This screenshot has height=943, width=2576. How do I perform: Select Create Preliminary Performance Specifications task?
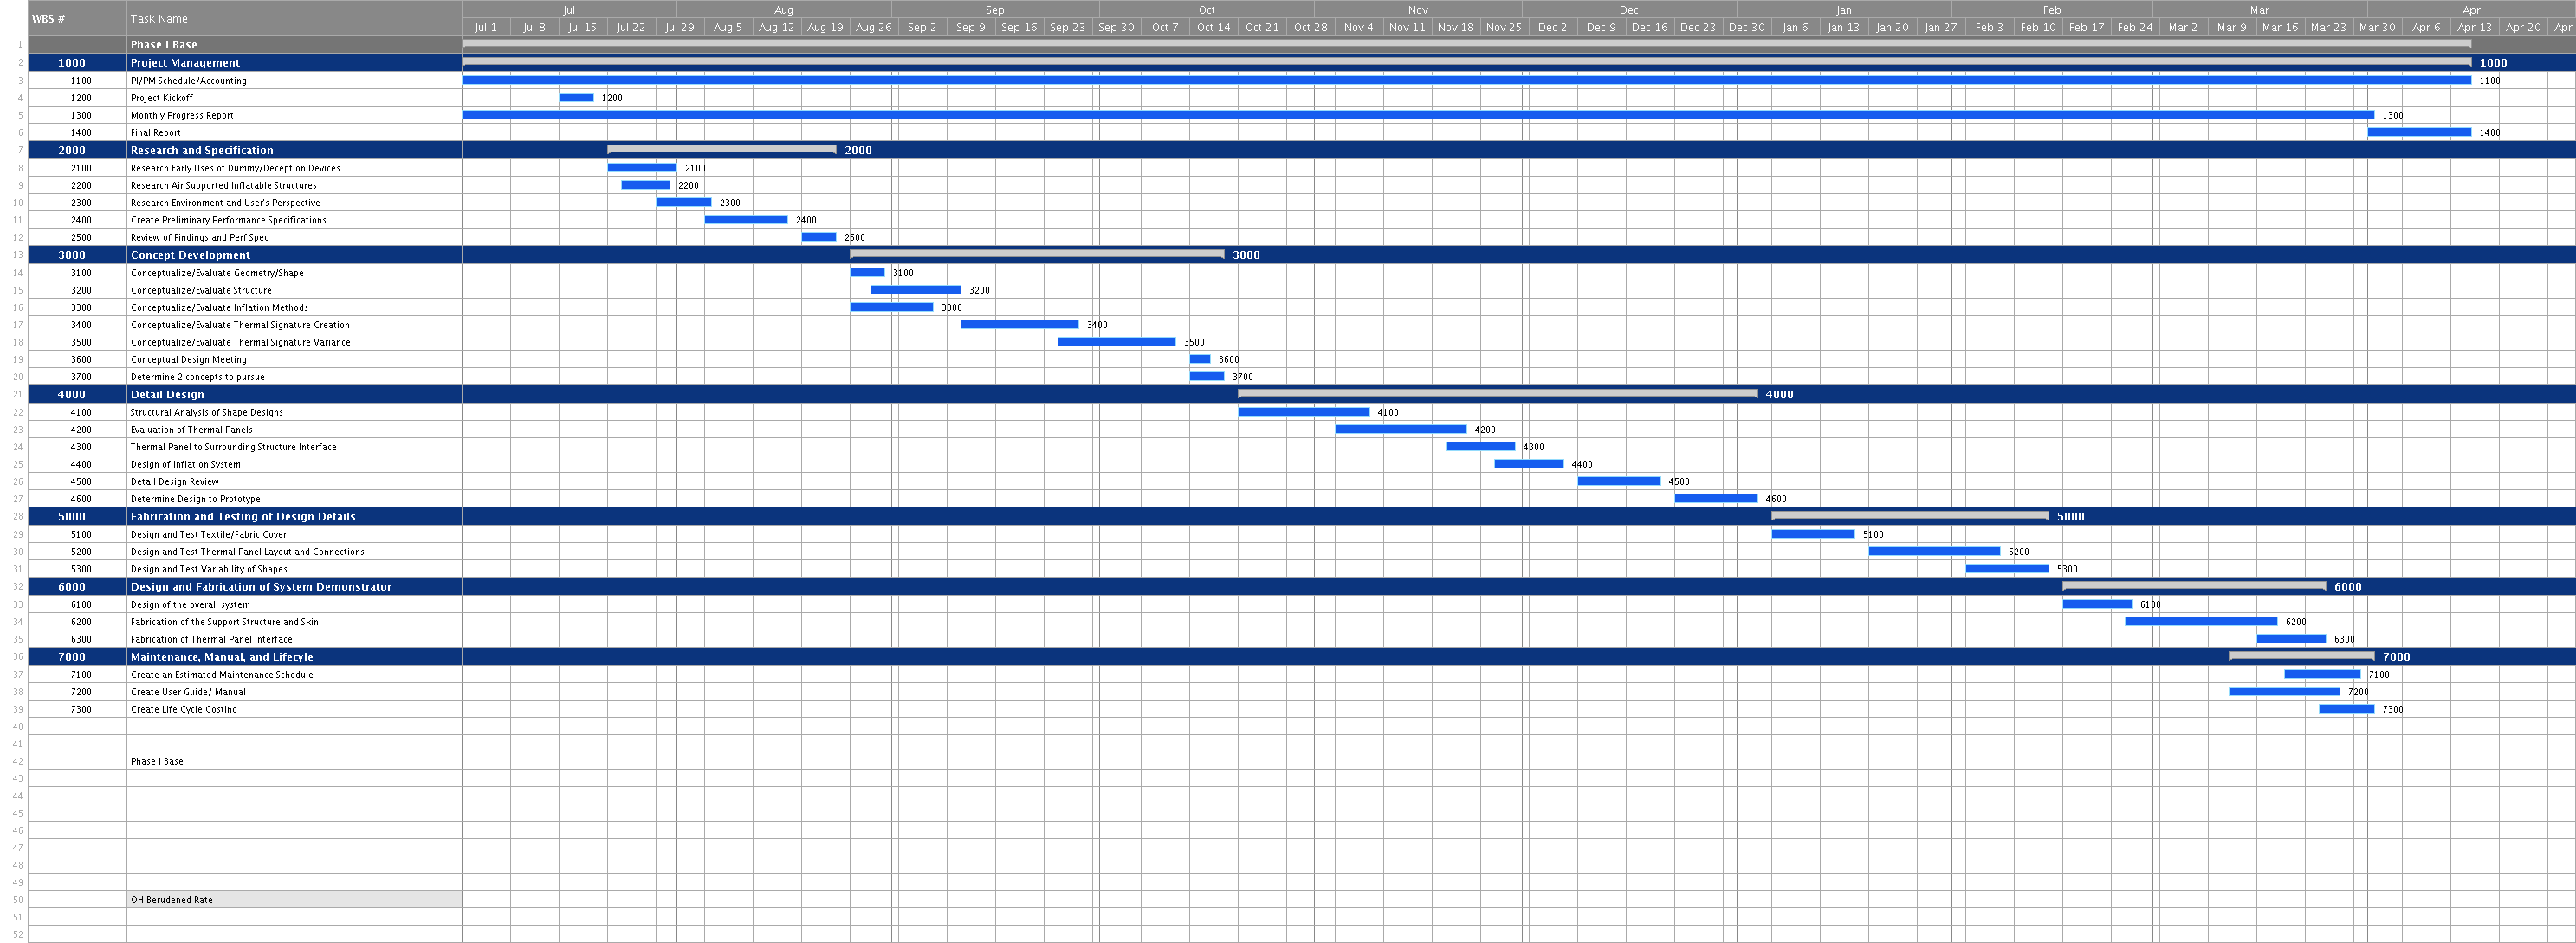pyautogui.click(x=228, y=220)
